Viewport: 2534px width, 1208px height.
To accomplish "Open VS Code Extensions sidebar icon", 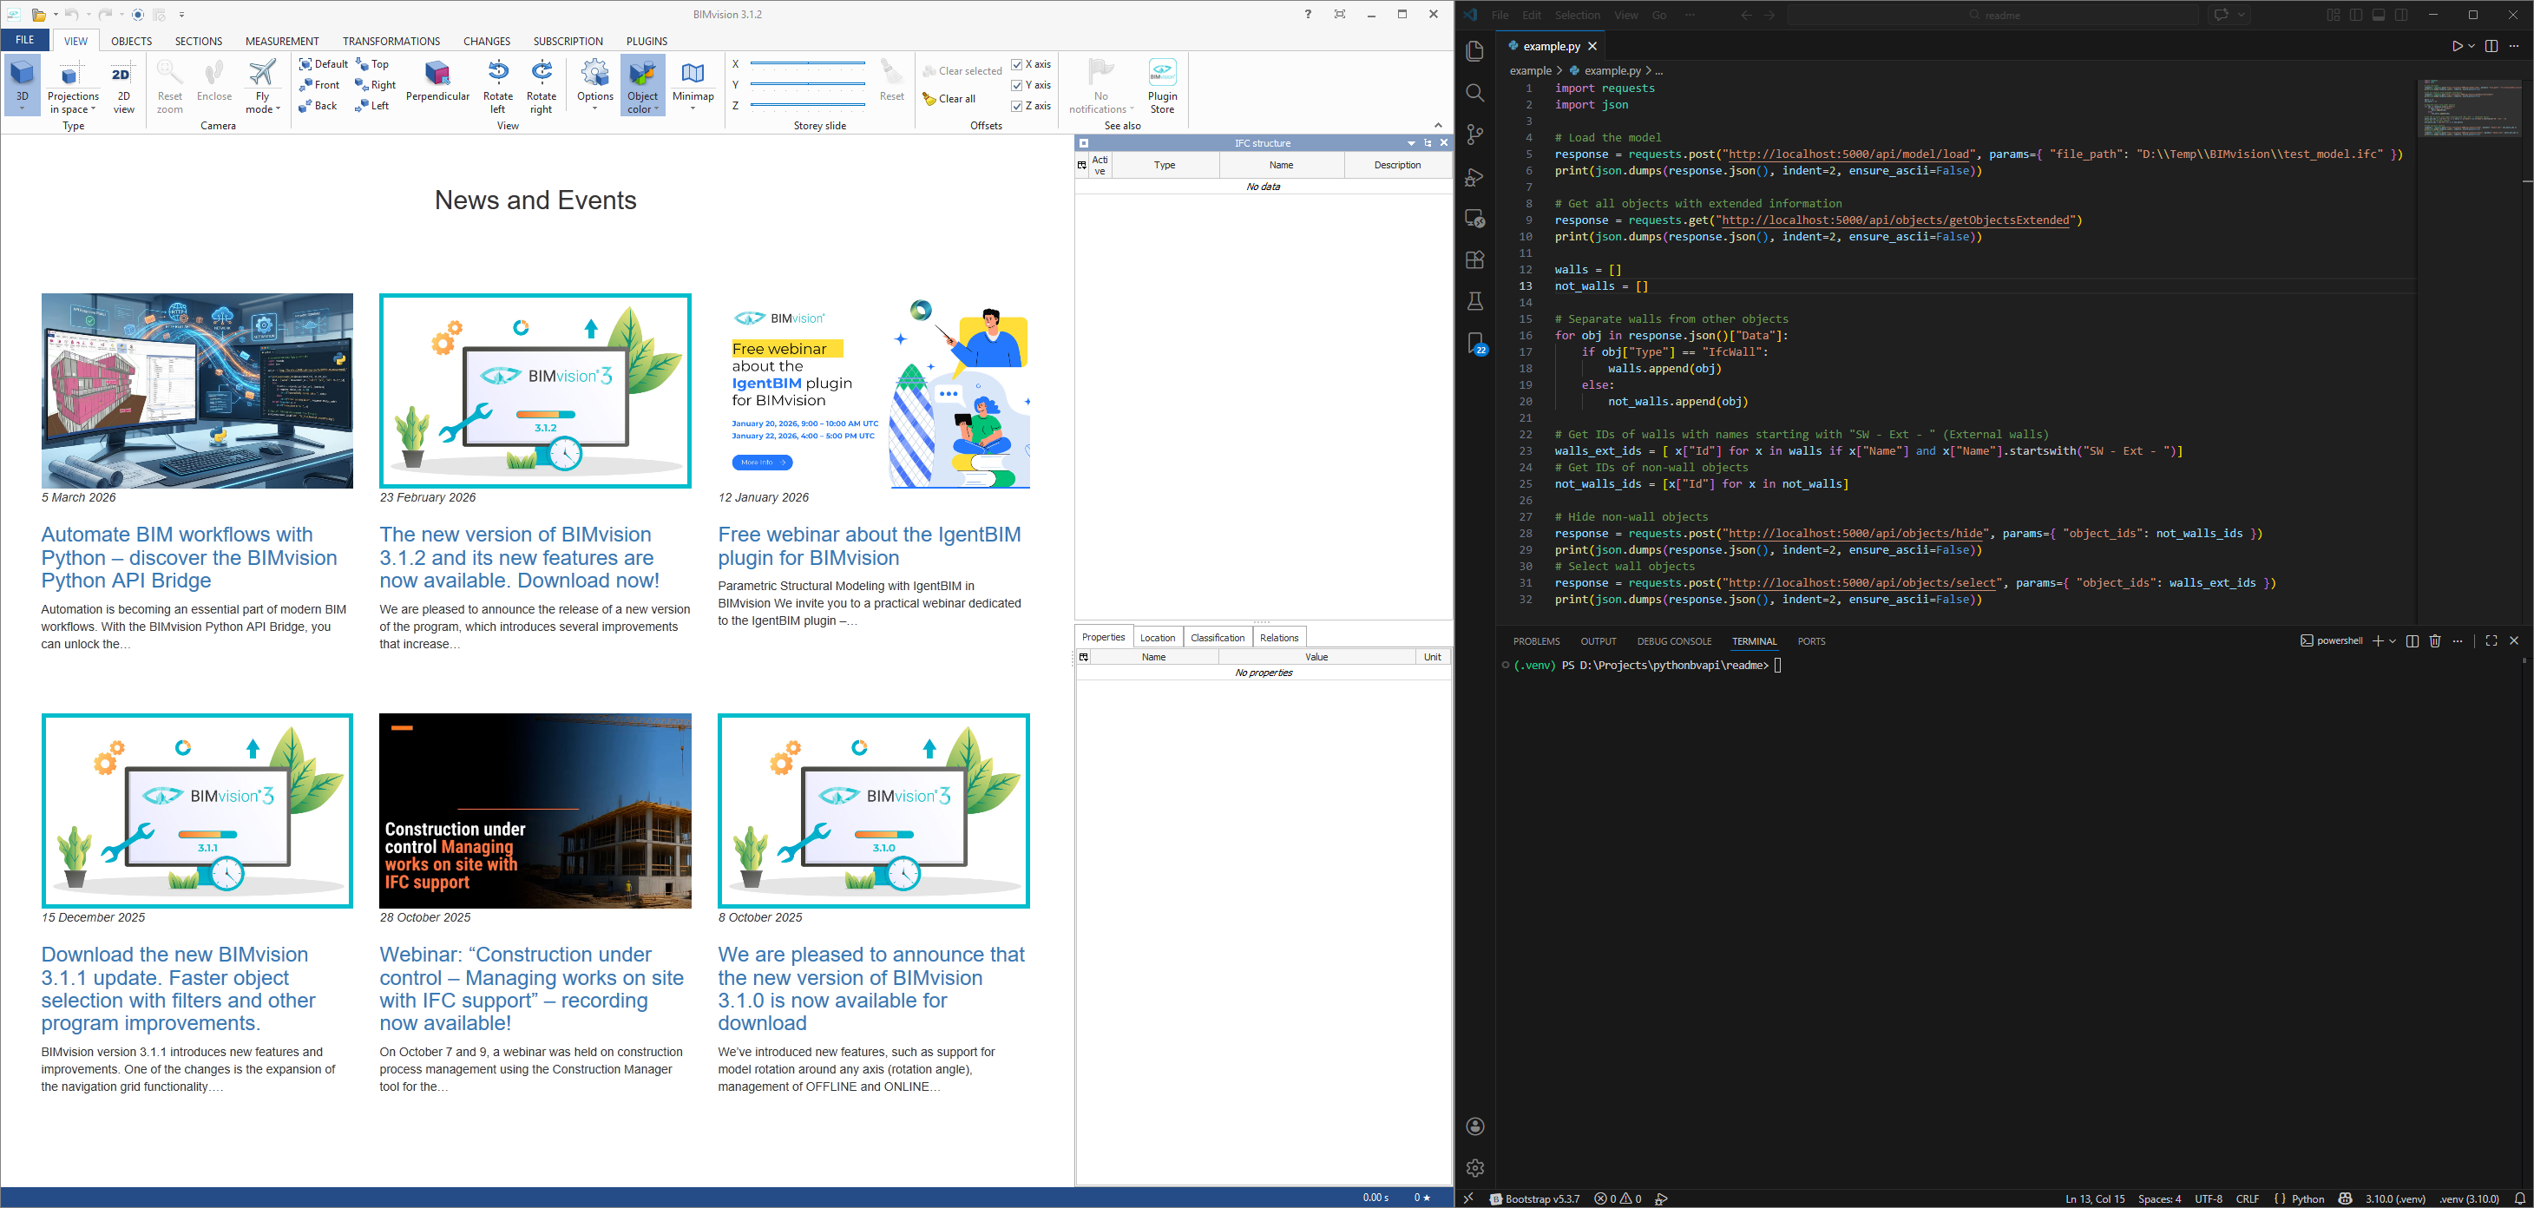I will pyautogui.click(x=1474, y=259).
